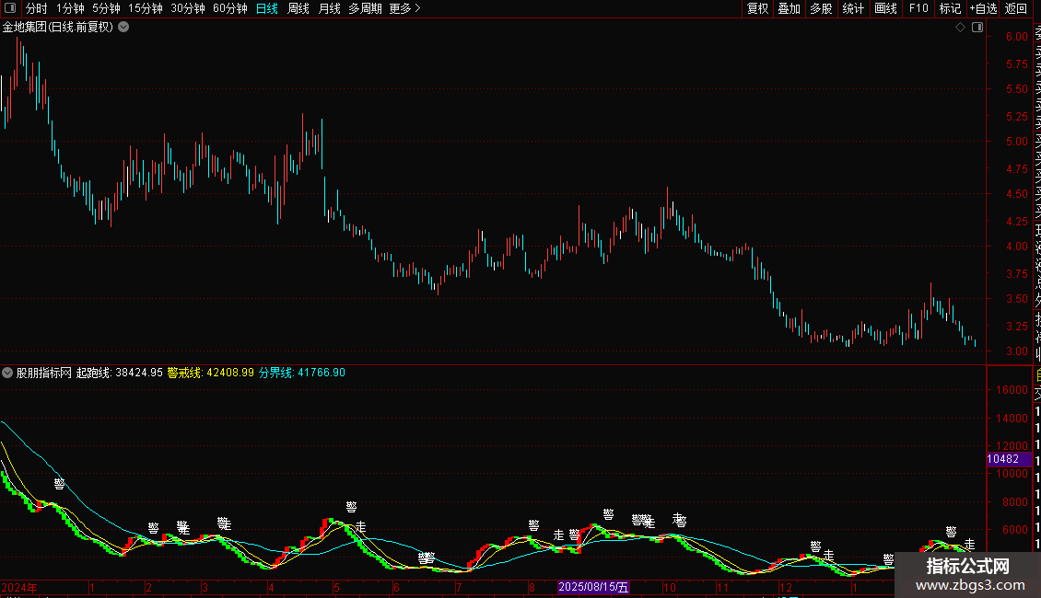Click the 2025/08/15/五 date marker
1041x598 pixels.
click(x=593, y=587)
